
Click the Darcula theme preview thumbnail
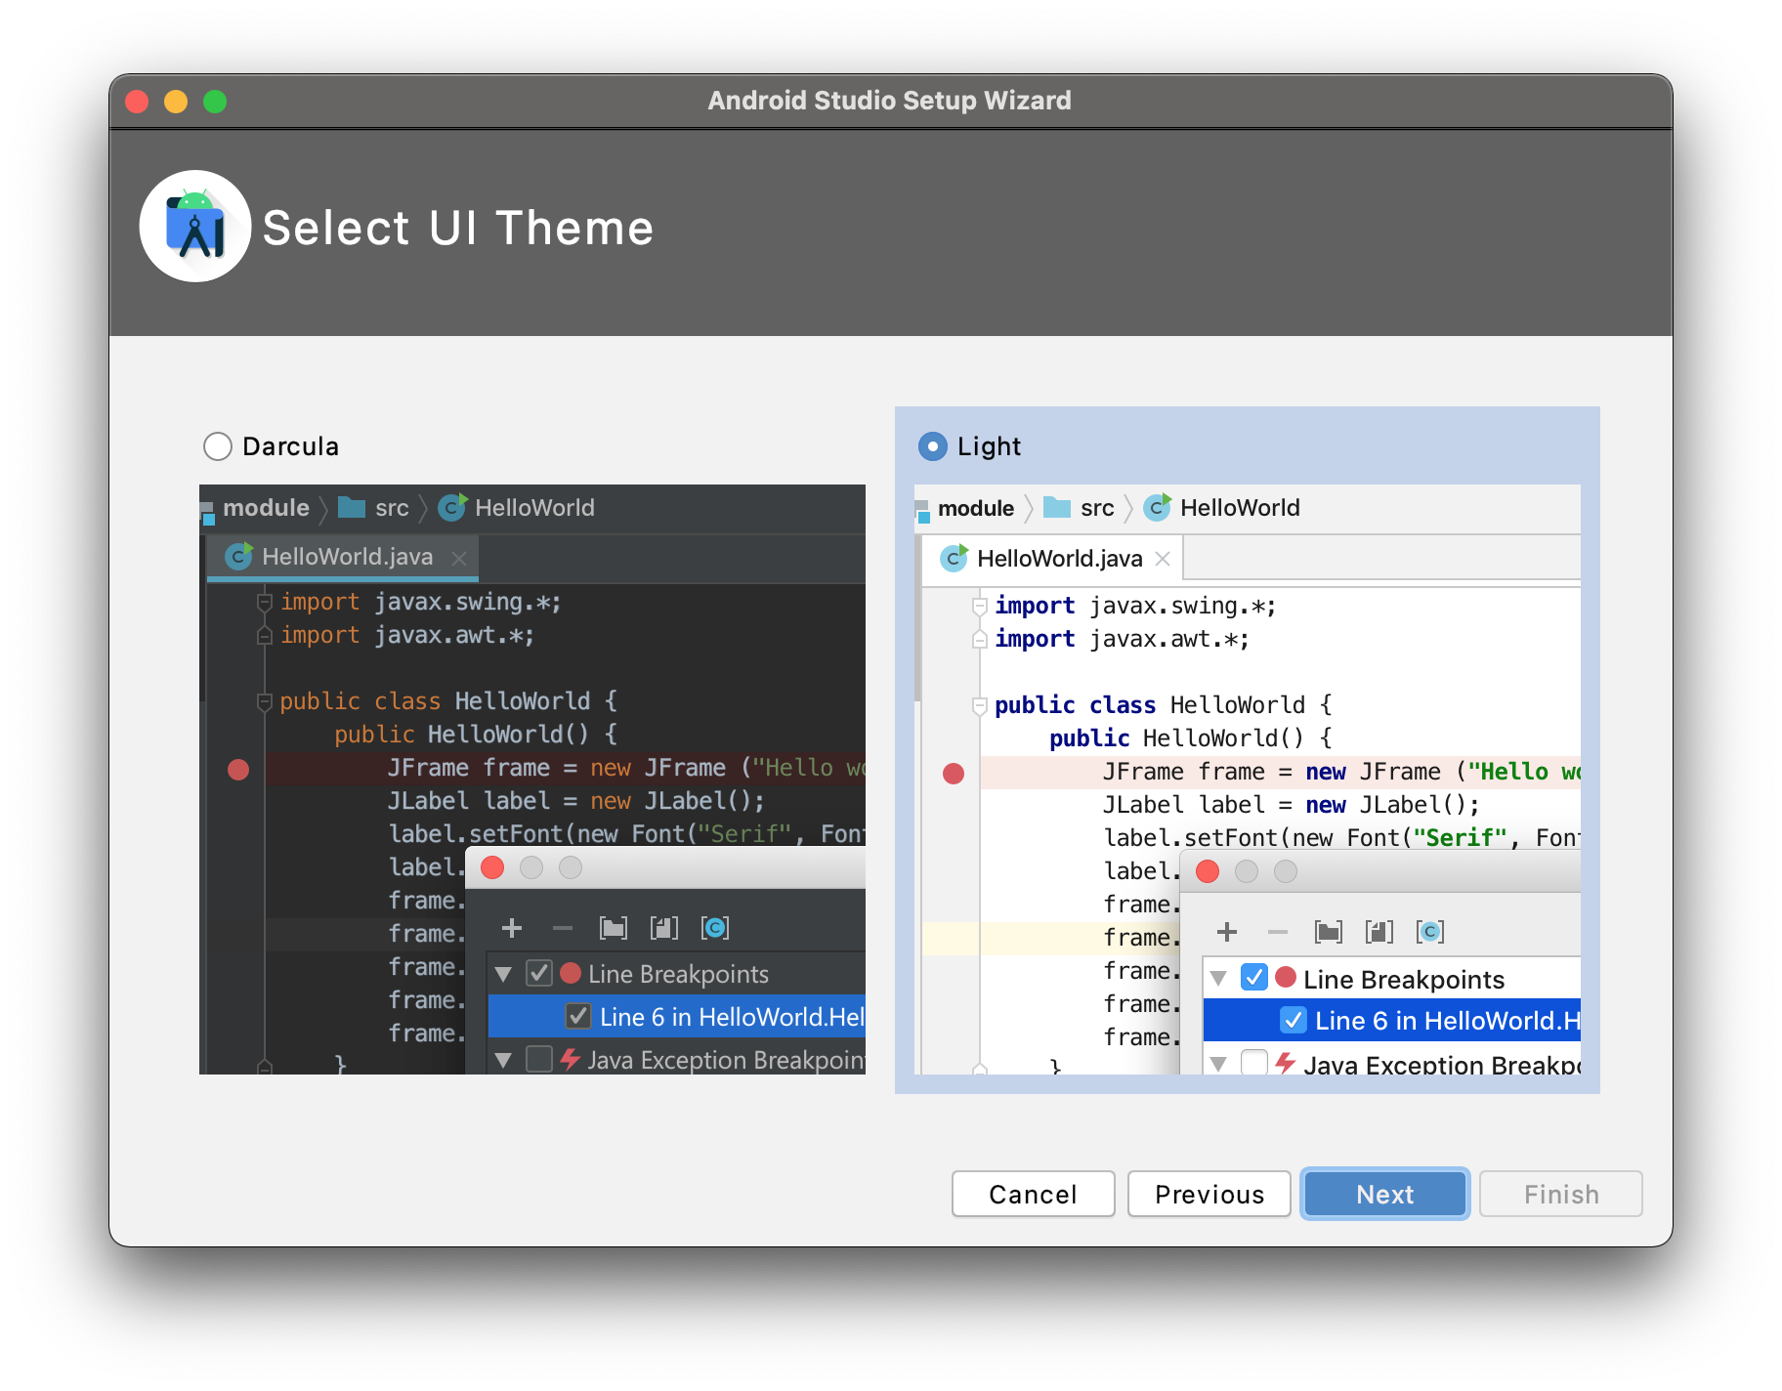pyautogui.click(x=532, y=780)
